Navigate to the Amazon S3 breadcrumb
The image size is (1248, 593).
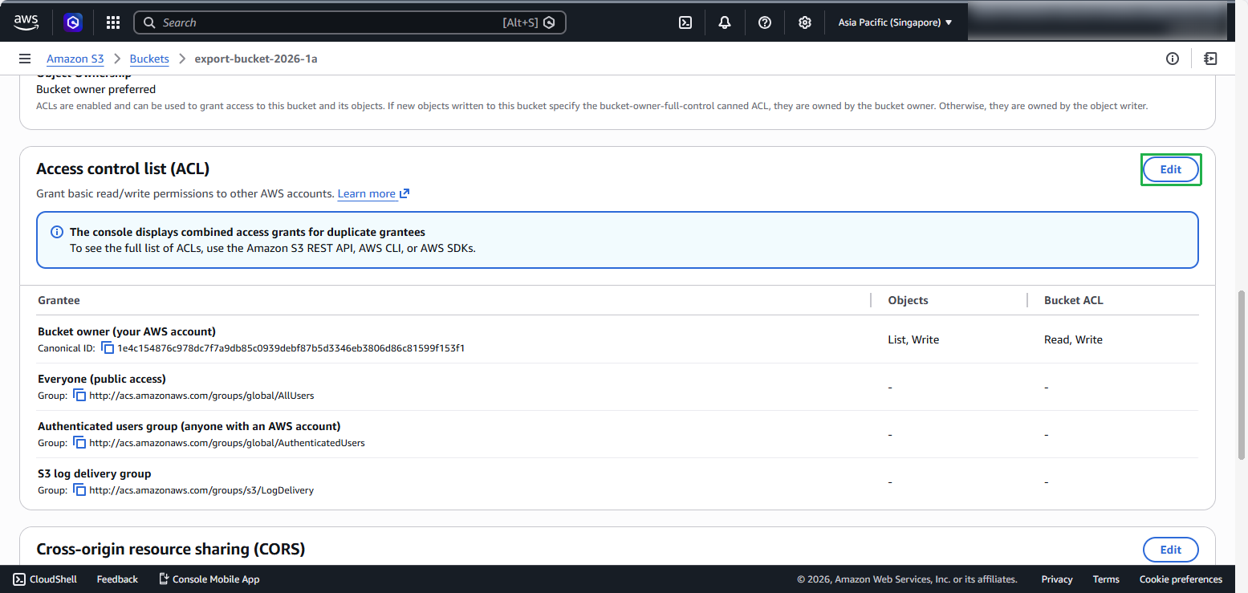click(75, 59)
